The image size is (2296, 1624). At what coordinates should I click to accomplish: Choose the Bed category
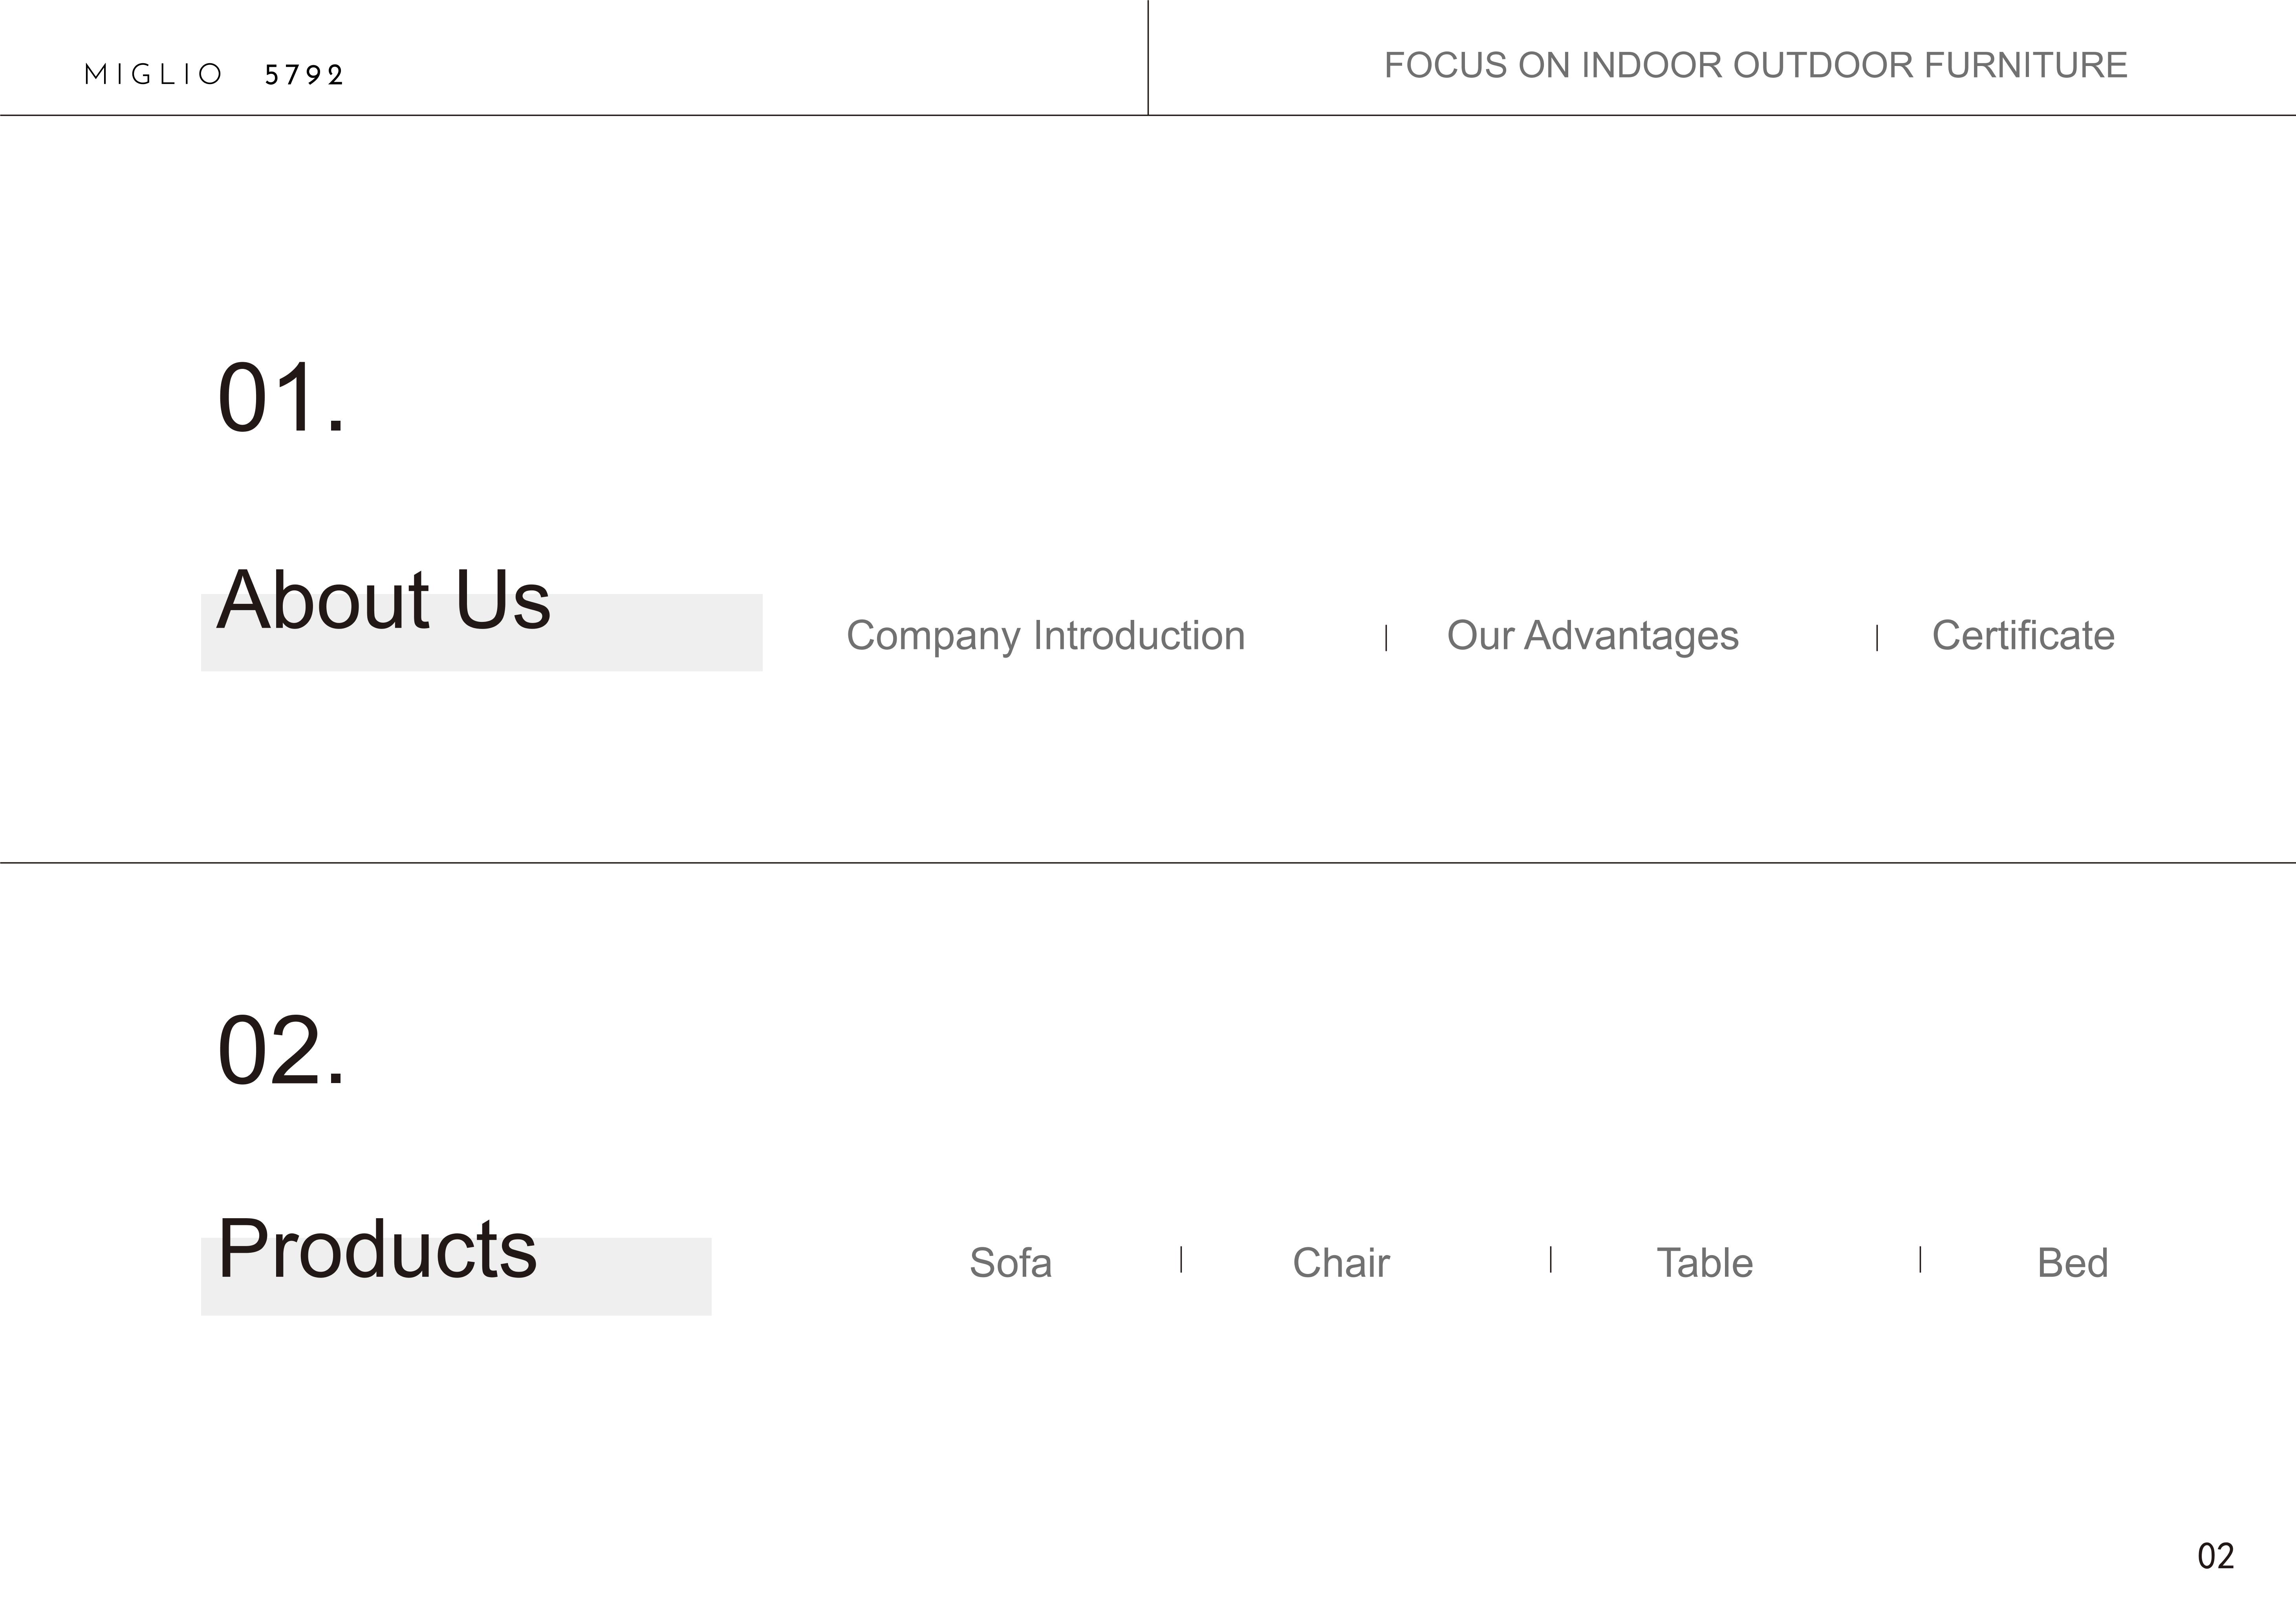coord(2072,1263)
